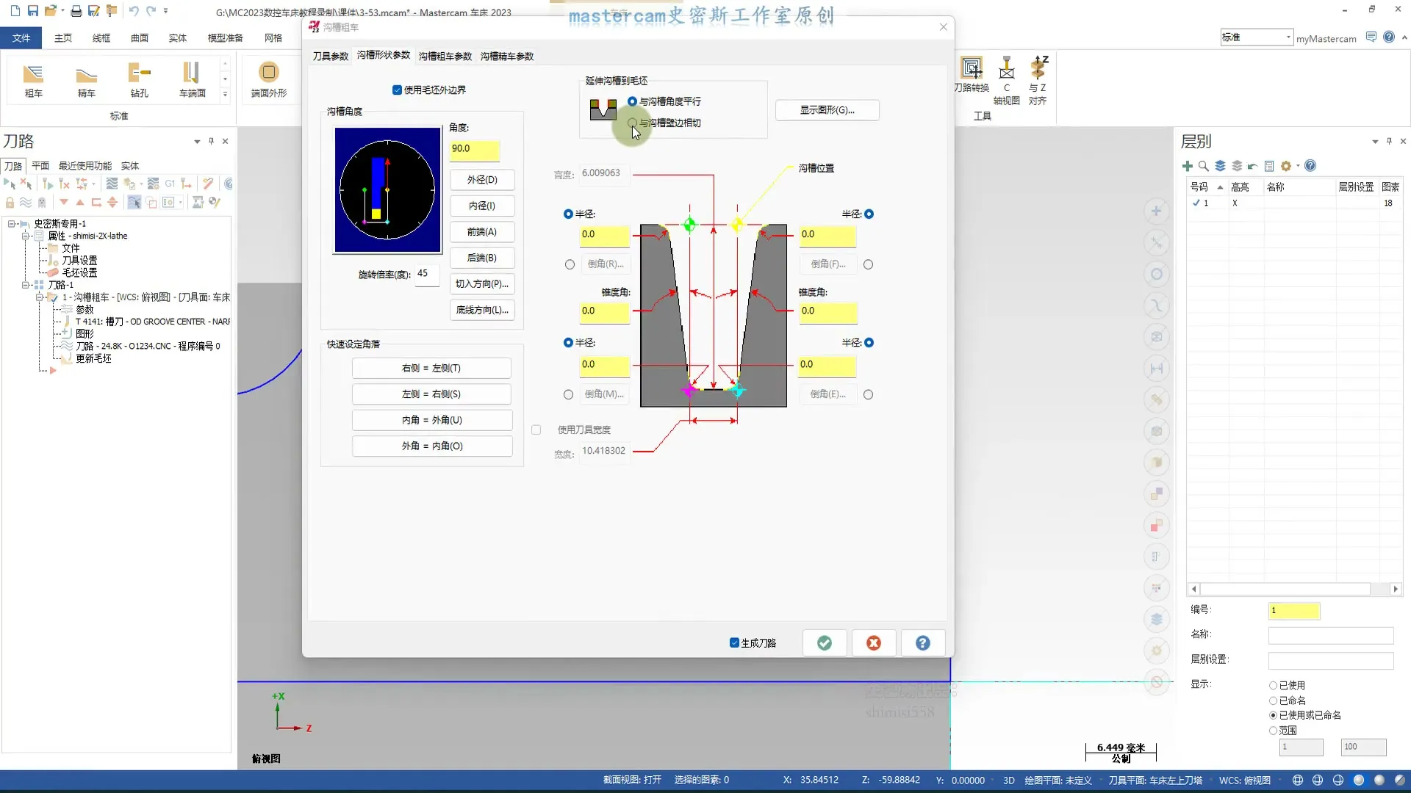Image resolution: width=1411 pixels, height=793 pixels.
Task: Select the 精车 finish turning tool
Action: coord(87,74)
